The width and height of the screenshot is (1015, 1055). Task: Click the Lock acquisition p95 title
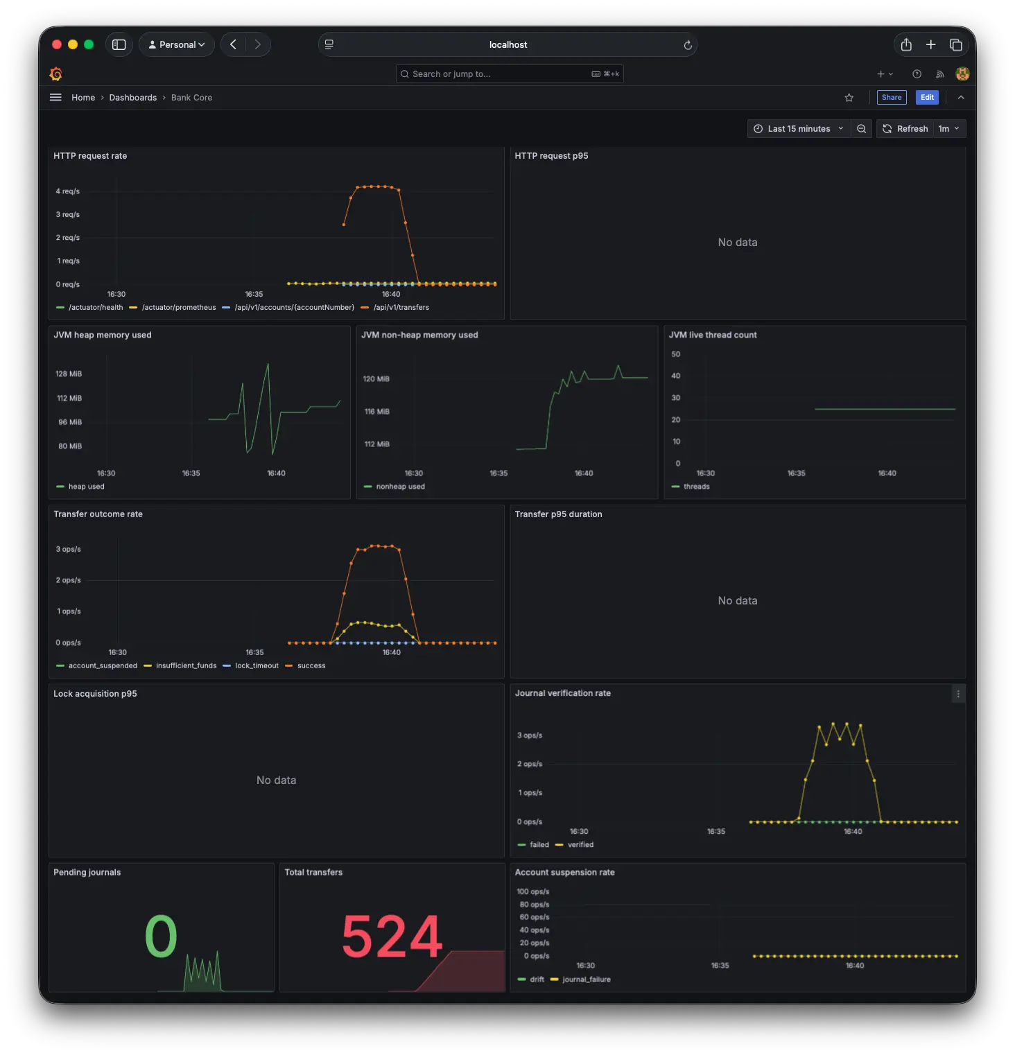pos(95,694)
